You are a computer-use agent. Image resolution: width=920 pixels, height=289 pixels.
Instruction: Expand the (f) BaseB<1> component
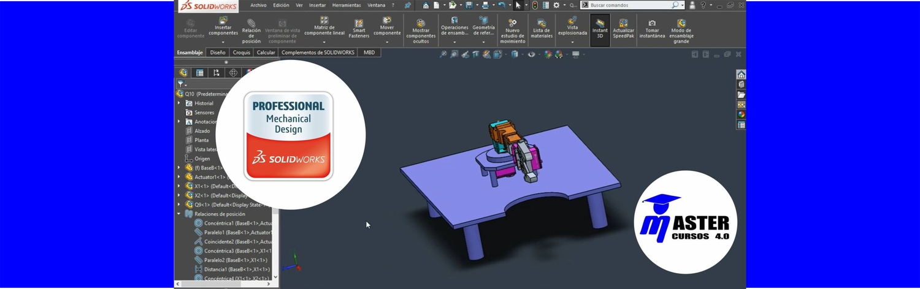coord(180,167)
